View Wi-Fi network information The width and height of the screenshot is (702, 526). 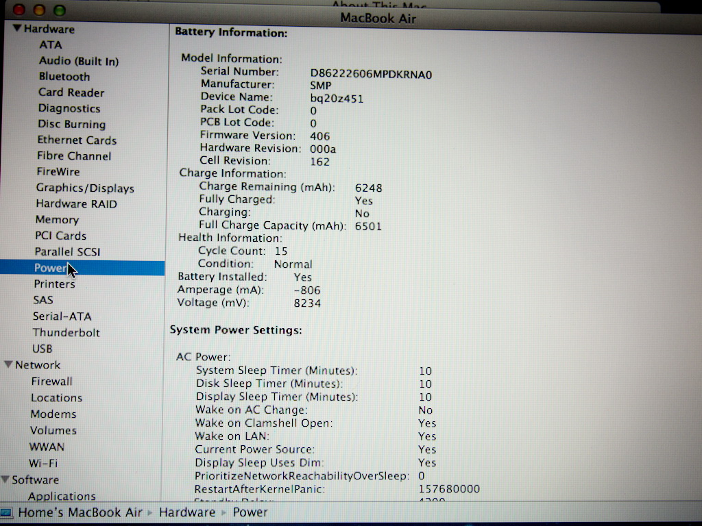point(43,463)
